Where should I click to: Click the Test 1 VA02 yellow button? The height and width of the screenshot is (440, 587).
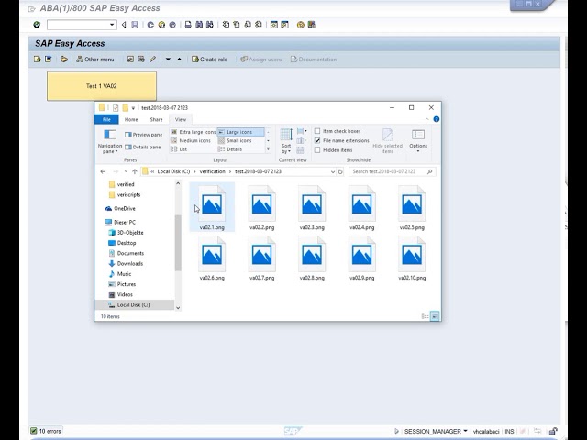pos(102,86)
